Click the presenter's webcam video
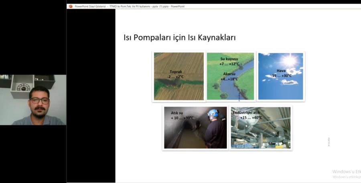 (33, 100)
